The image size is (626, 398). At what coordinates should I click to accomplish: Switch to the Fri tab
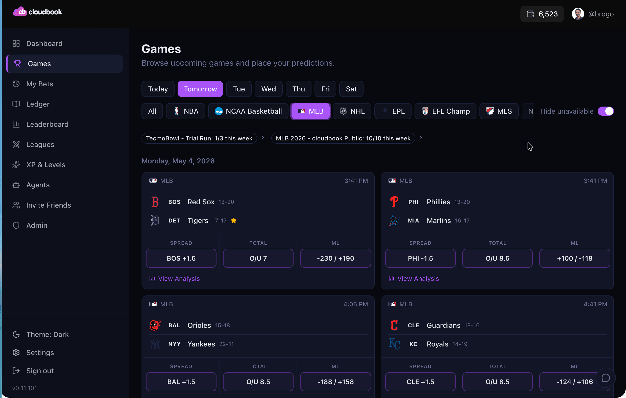(325, 89)
